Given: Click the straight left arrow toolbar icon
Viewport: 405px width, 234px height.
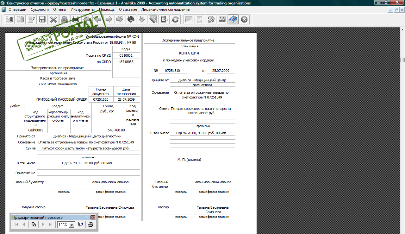Looking at the screenshot, I should (x=97, y=19).
